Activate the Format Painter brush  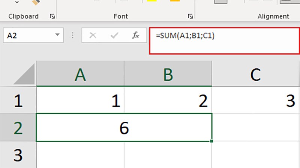coord(36,2)
